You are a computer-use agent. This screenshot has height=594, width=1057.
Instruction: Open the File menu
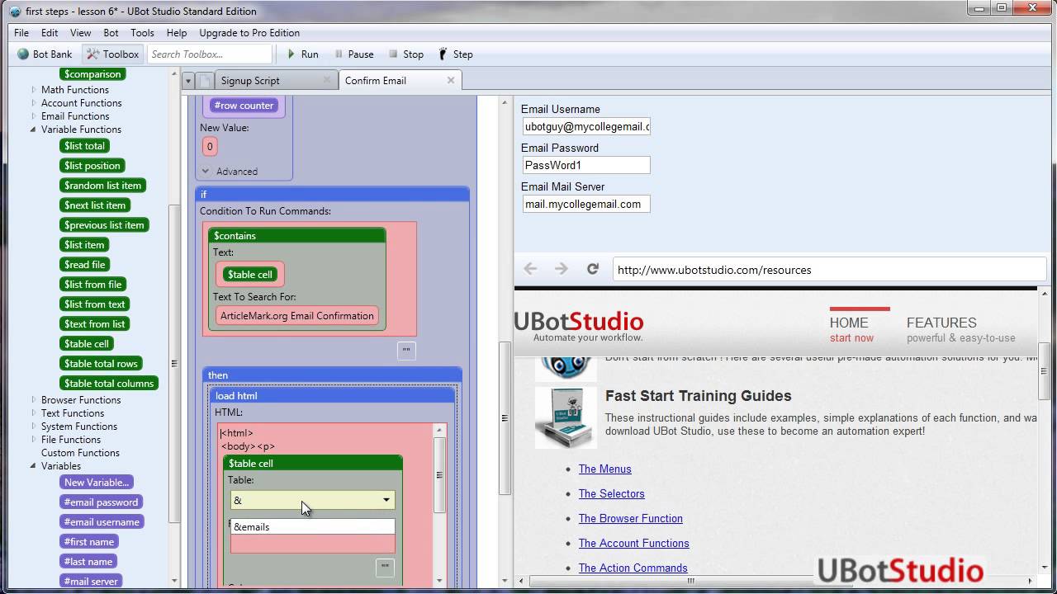pos(21,33)
